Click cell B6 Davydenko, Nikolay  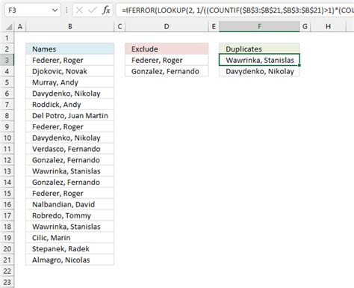pos(70,94)
